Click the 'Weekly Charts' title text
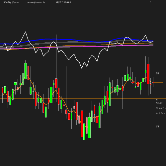This screenshot has width=166, height=166. 11,3
